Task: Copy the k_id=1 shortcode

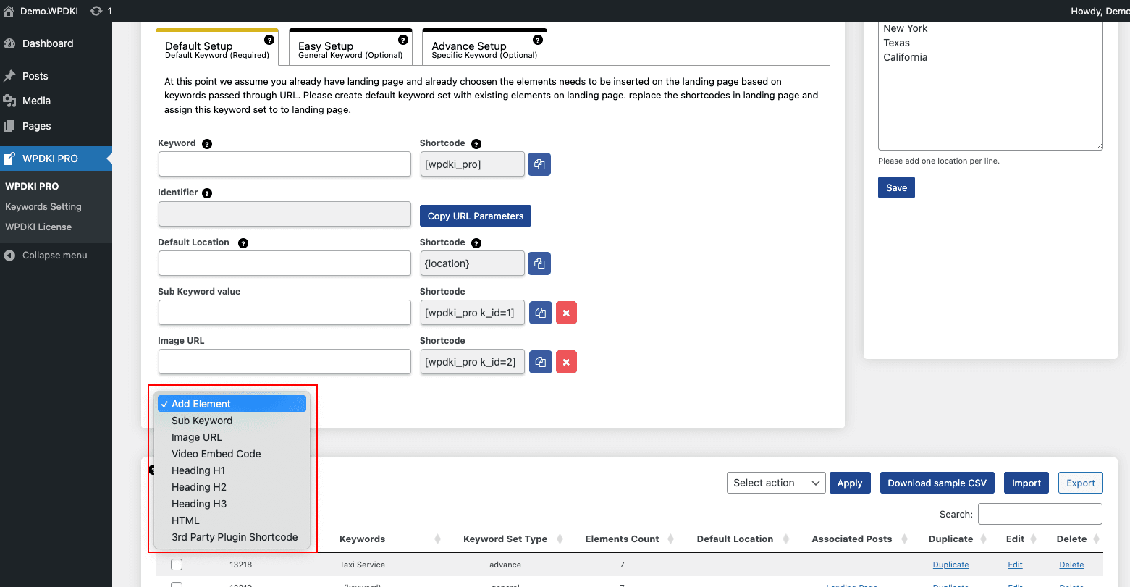Action: [541, 313]
